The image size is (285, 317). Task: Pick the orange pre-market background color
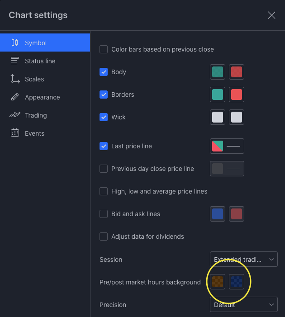pyautogui.click(x=218, y=282)
